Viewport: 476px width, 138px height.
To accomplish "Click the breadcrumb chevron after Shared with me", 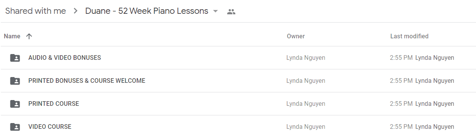I will 75,11.
